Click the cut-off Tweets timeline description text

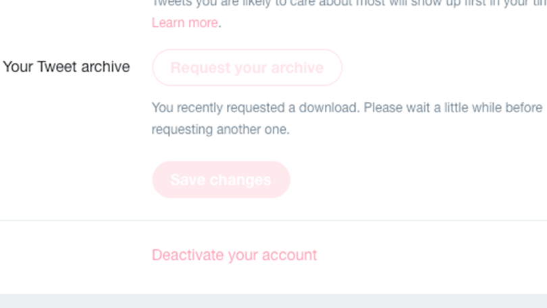pos(349,4)
